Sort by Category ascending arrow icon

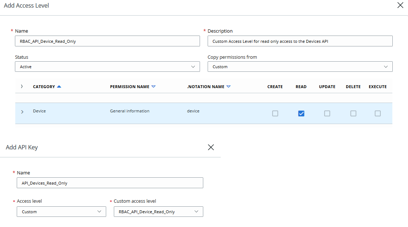[59, 87]
